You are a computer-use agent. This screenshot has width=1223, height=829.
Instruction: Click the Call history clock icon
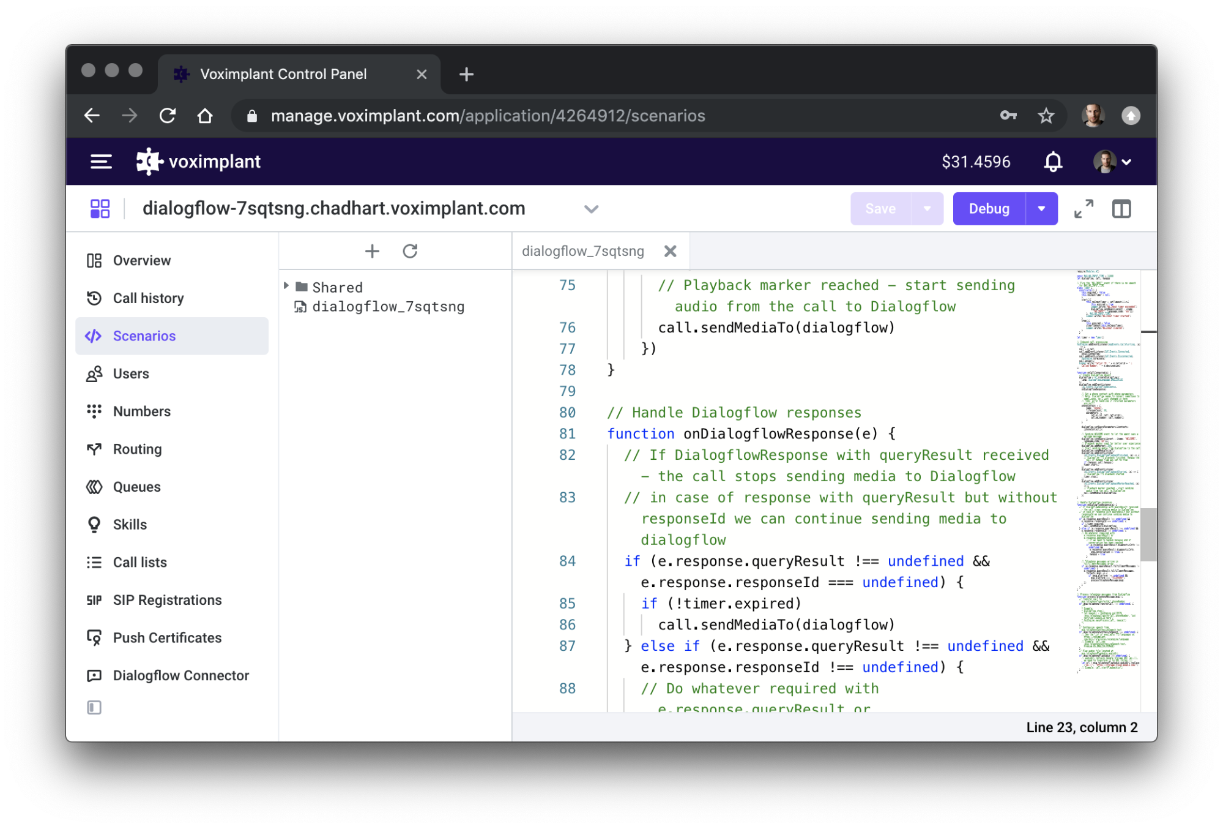click(x=94, y=298)
